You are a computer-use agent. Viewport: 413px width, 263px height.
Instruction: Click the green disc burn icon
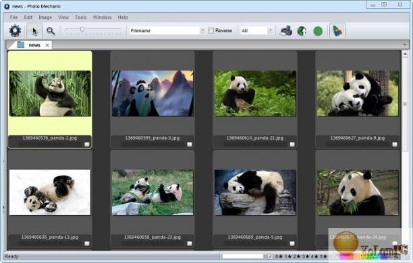[318, 31]
